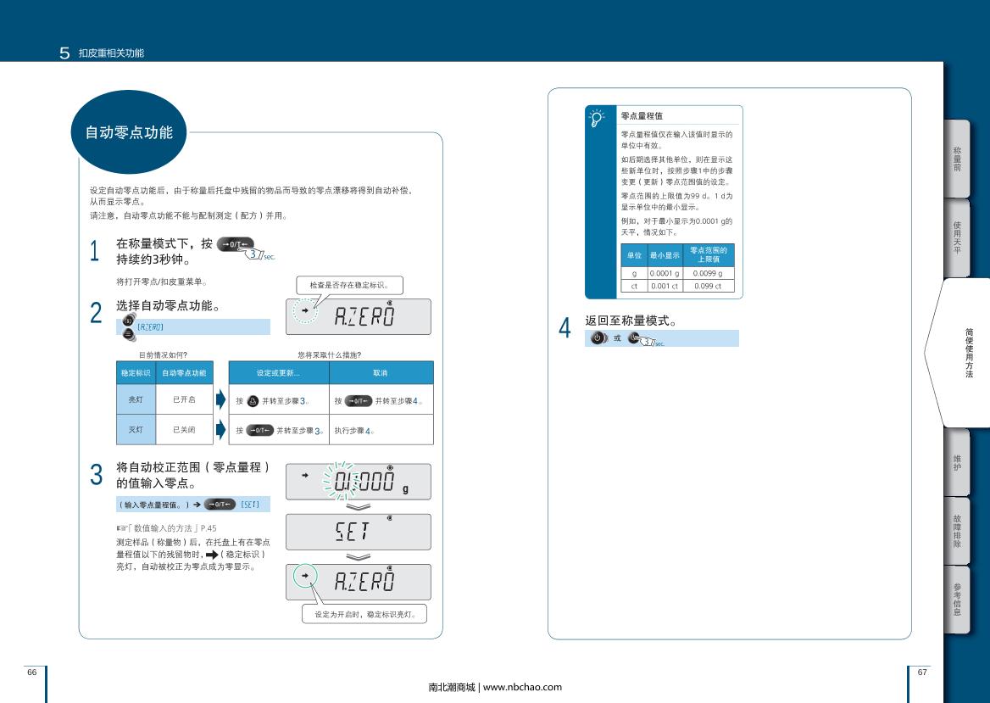
Task: Click the 0/T key in the 取消 column
Action: click(359, 400)
